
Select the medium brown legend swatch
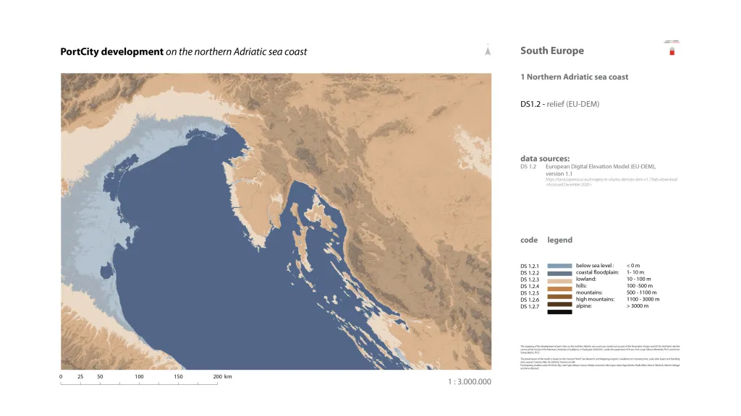(560, 296)
